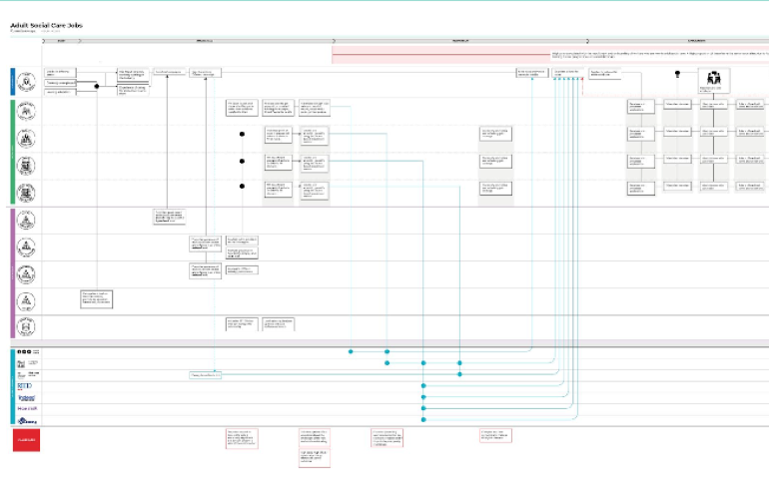Viewport: 769px width, 499px height.
Task: Click the RTD logo in channels lane
Action: pos(26,384)
